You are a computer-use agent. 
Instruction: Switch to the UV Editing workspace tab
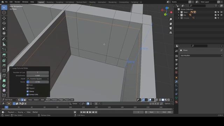click(x=70, y=2)
